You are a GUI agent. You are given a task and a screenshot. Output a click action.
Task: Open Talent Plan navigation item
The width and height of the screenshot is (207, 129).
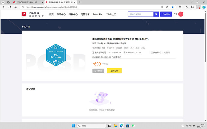[x=98, y=14]
